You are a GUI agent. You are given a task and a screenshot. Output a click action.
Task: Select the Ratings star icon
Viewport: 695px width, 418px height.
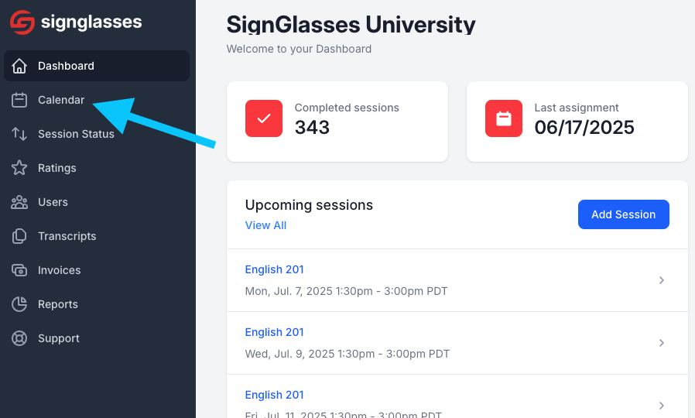click(19, 167)
